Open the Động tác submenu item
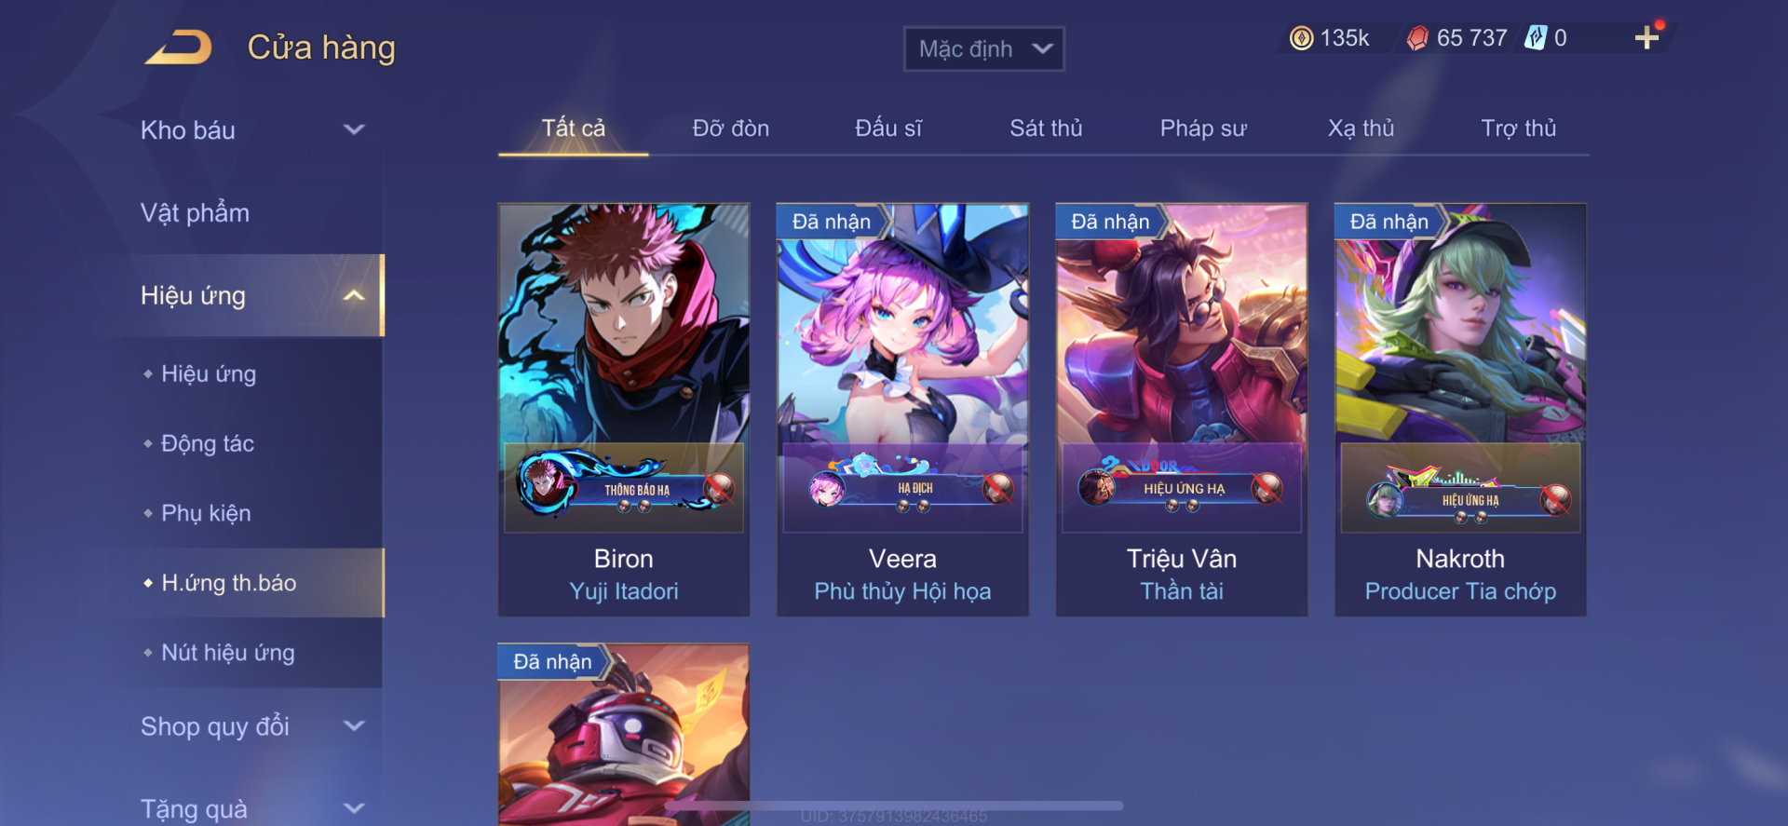The height and width of the screenshot is (826, 1788). point(207,443)
